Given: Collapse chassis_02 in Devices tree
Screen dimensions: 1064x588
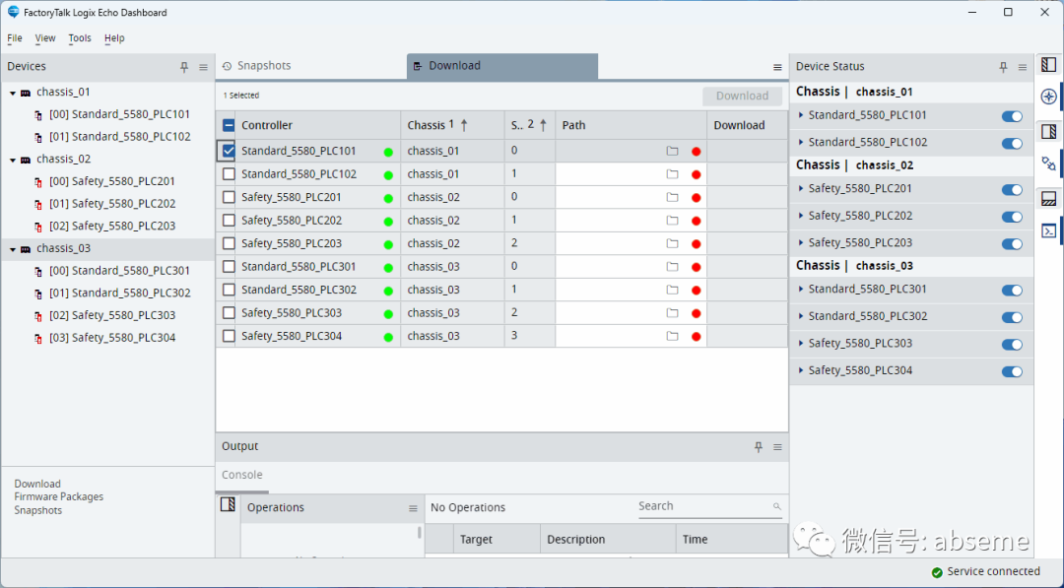Looking at the screenshot, I should click(12, 161).
